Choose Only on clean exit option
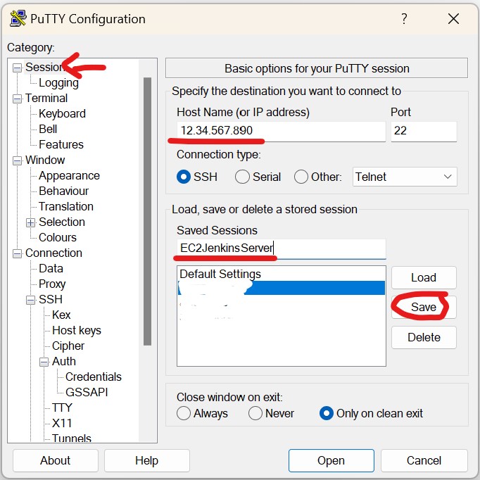 [x=327, y=413]
